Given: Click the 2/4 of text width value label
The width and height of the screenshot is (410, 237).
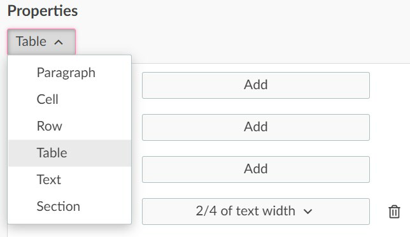Looking at the screenshot, I should click(245, 211).
